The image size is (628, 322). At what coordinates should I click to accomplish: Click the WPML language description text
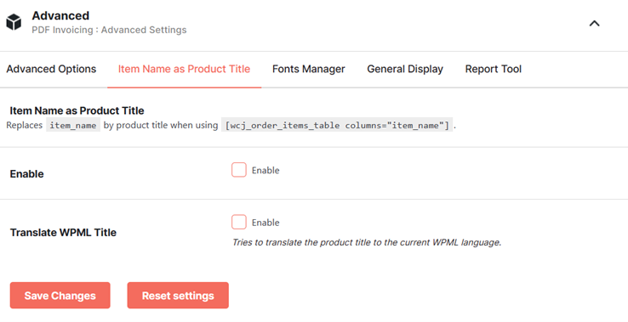pyautogui.click(x=367, y=242)
